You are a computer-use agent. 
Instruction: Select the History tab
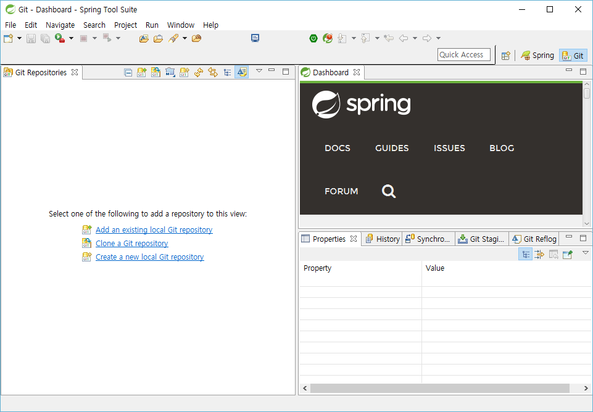point(383,239)
